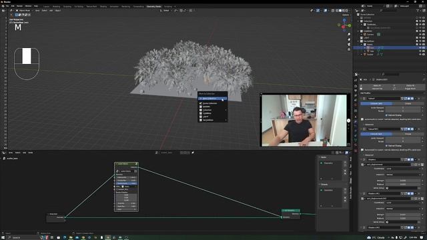Click the Blender logo icon in menu bar
This screenshot has width=427, height=240.
click(x=3, y=6)
